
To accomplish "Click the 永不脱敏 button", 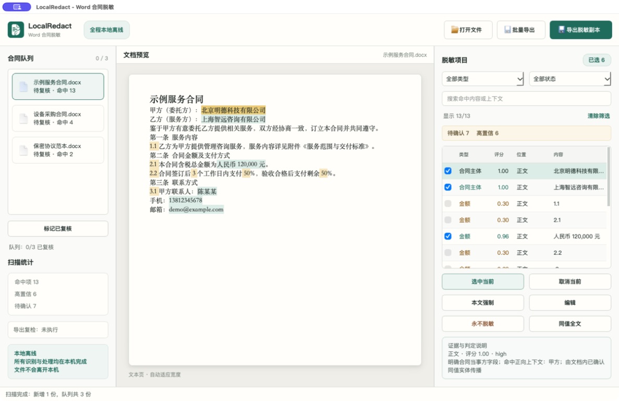I will pos(483,324).
